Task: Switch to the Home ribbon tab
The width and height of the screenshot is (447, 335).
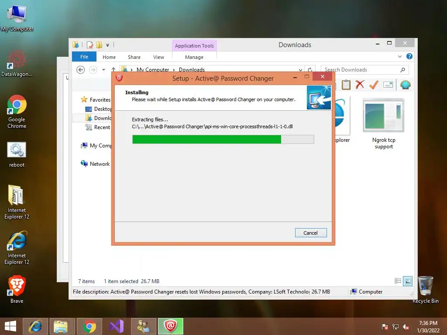Action: [x=109, y=57]
